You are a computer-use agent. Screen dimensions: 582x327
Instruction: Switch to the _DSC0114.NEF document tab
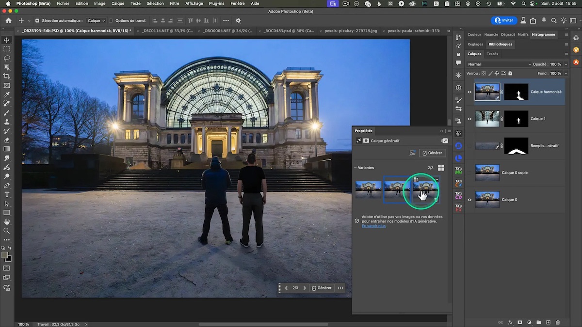[x=168, y=31]
